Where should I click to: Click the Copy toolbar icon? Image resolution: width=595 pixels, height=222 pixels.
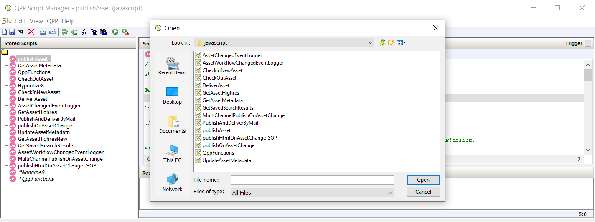click(94, 32)
